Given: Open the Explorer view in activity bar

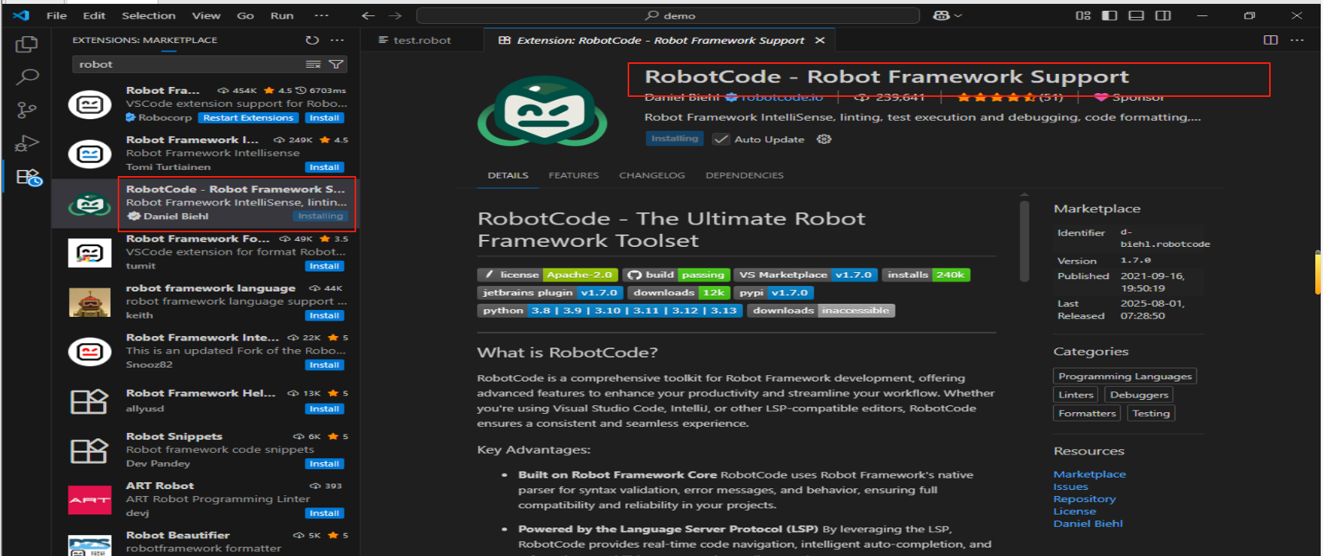Looking at the screenshot, I should (x=27, y=45).
